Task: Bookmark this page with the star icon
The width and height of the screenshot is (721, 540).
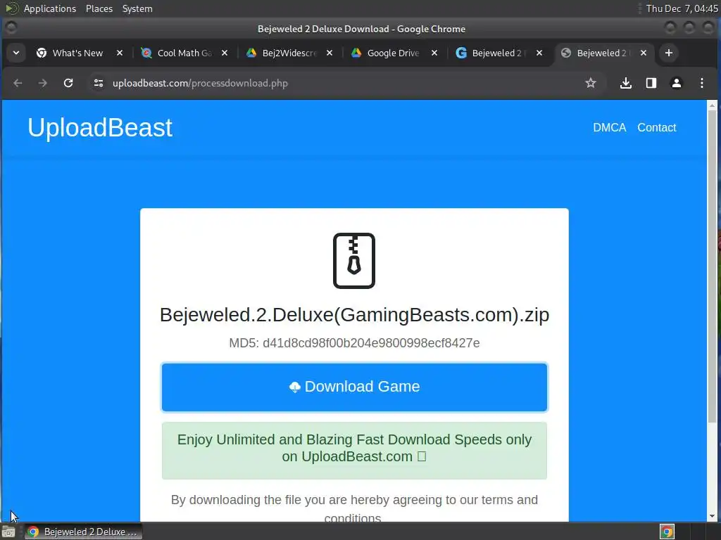Action: point(591,83)
